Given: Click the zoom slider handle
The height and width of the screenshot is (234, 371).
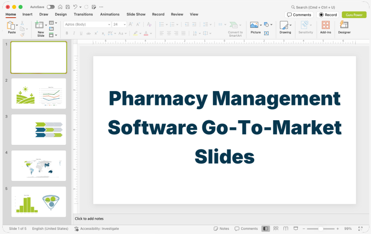Looking at the screenshot, I should point(320,228).
